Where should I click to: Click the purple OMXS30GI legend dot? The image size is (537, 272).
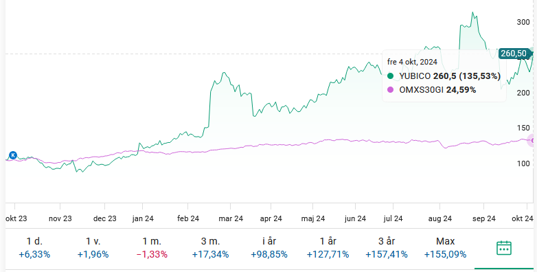(391, 90)
